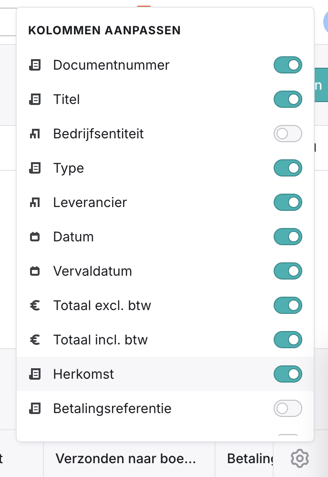Select the Herkomst row label
This screenshot has width=328, height=477.
pos(83,374)
